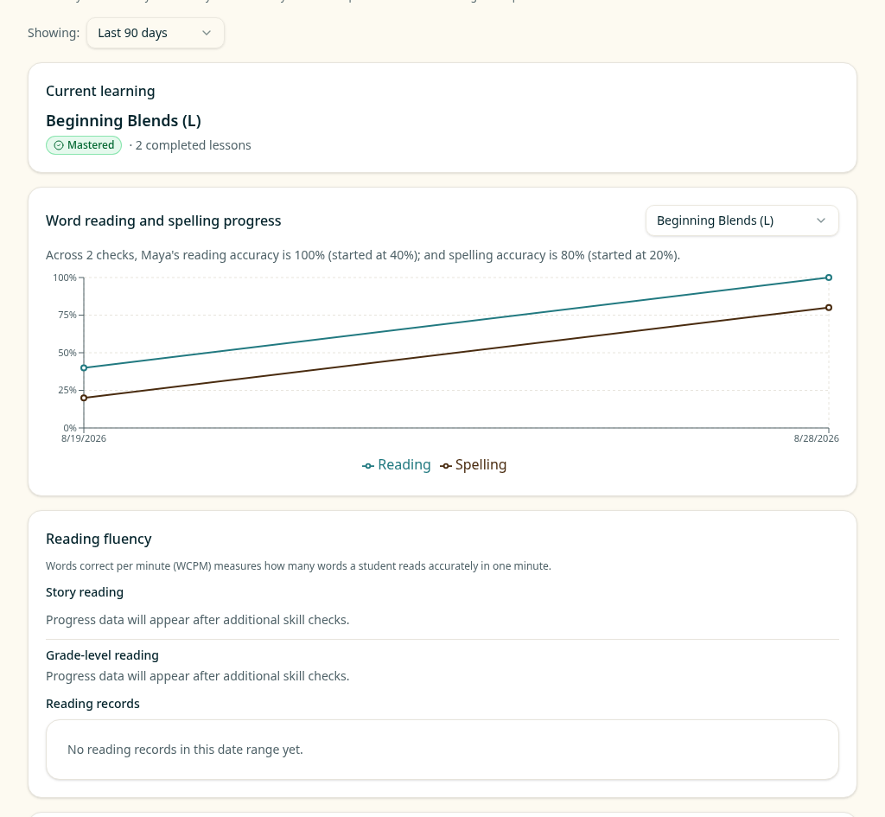This screenshot has height=817, width=885.
Task: Click the checkmark icon in Mastered badge
Action: coord(59,145)
